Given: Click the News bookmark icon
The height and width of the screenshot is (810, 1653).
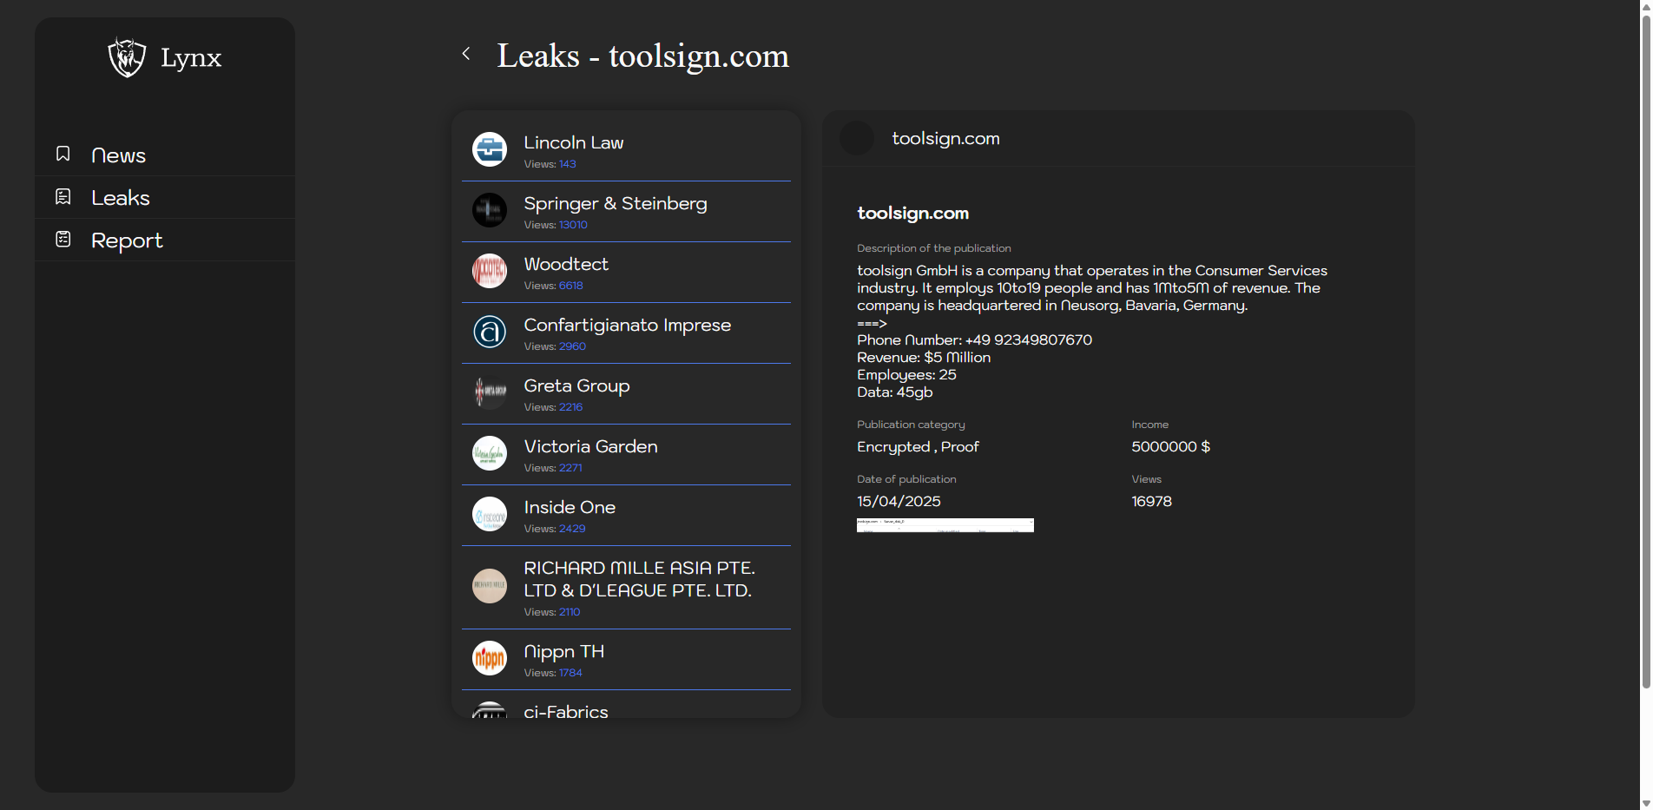Looking at the screenshot, I should (63, 154).
